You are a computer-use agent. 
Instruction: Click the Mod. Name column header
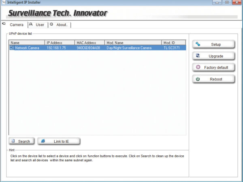coord(133,42)
